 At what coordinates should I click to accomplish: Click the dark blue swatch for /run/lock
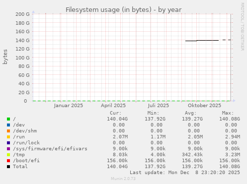[8, 143]
